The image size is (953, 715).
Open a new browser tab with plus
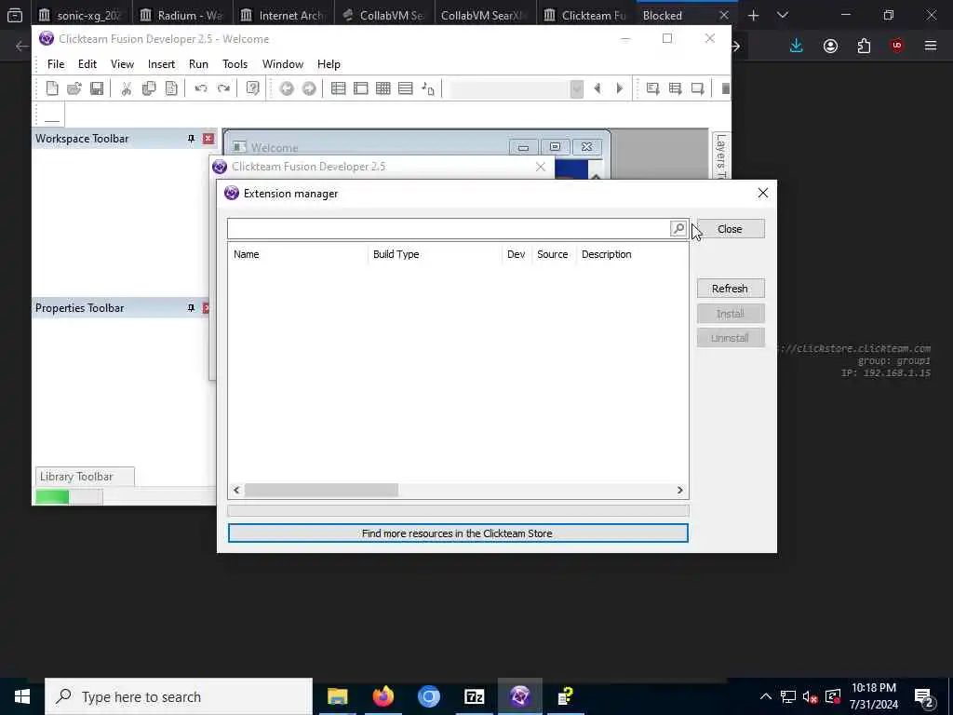click(754, 15)
